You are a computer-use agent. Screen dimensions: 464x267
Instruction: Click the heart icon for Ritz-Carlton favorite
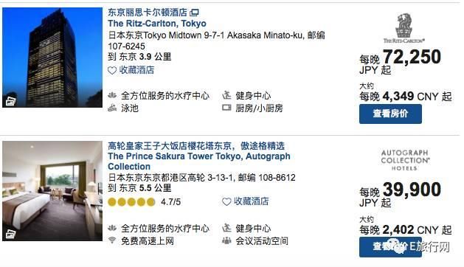(112, 71)
